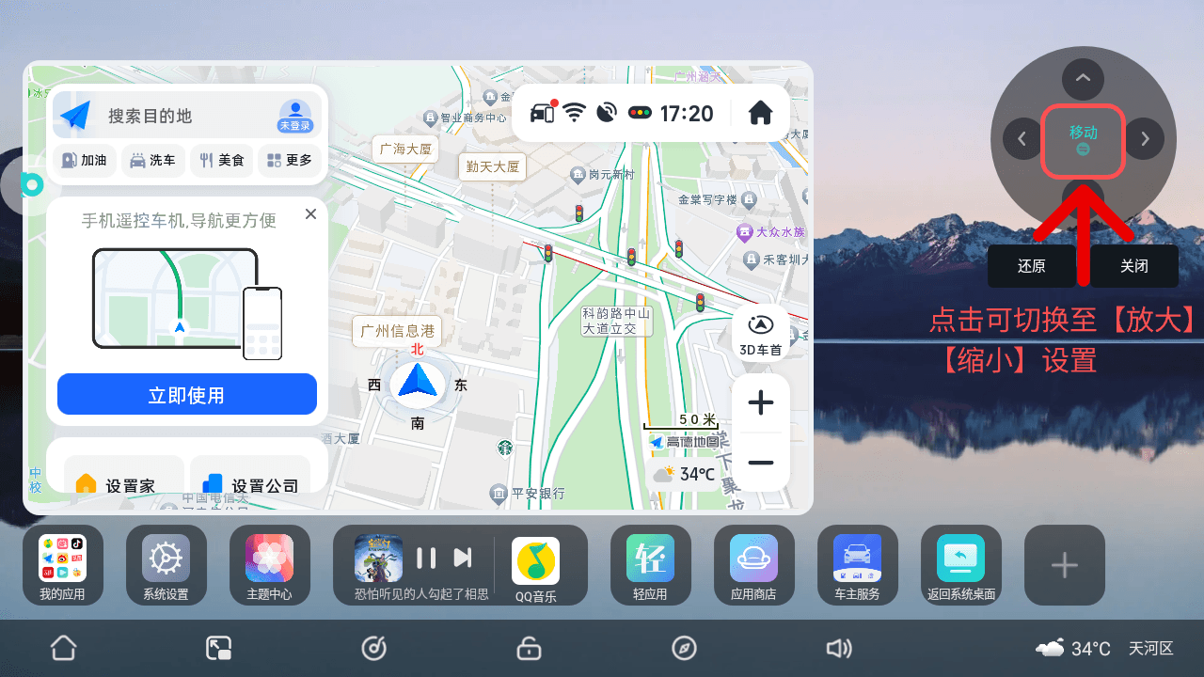Open 主题中心 theme center

click(x=270, y=565)
